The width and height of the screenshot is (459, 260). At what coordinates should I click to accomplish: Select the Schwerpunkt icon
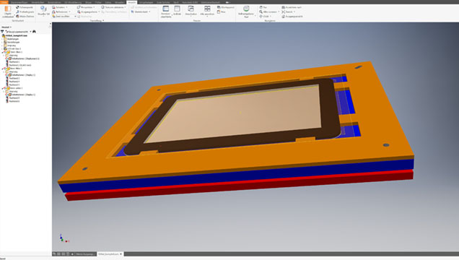[x=17, y=7]
